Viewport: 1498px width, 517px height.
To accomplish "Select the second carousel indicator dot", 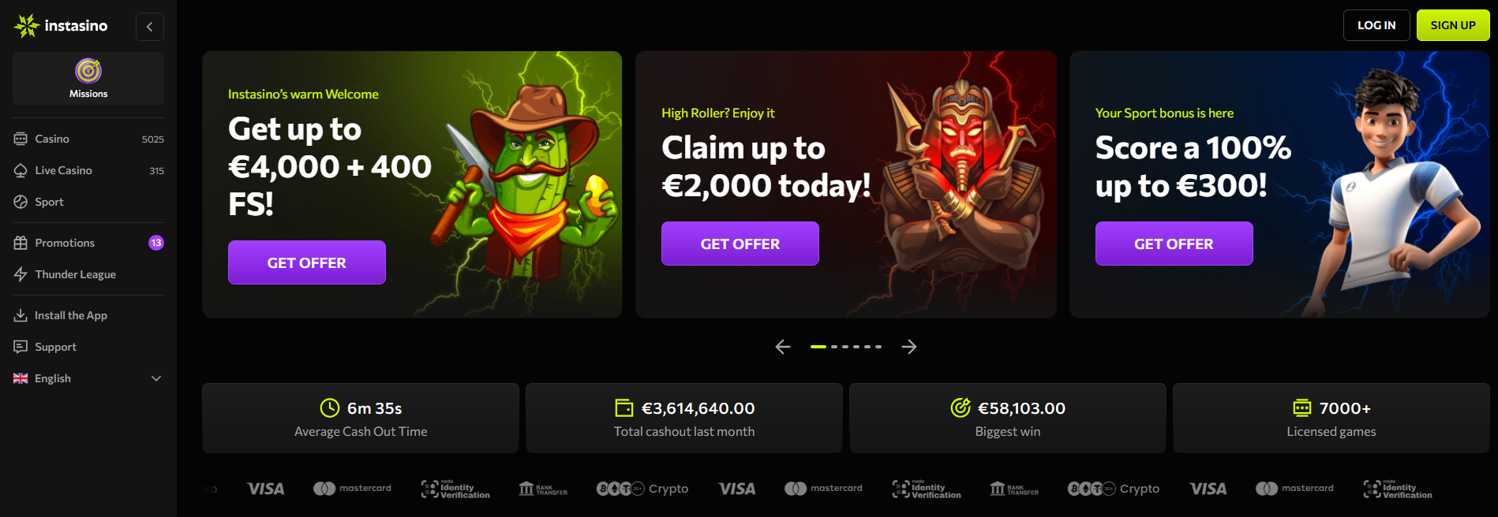I will point(834,347).
